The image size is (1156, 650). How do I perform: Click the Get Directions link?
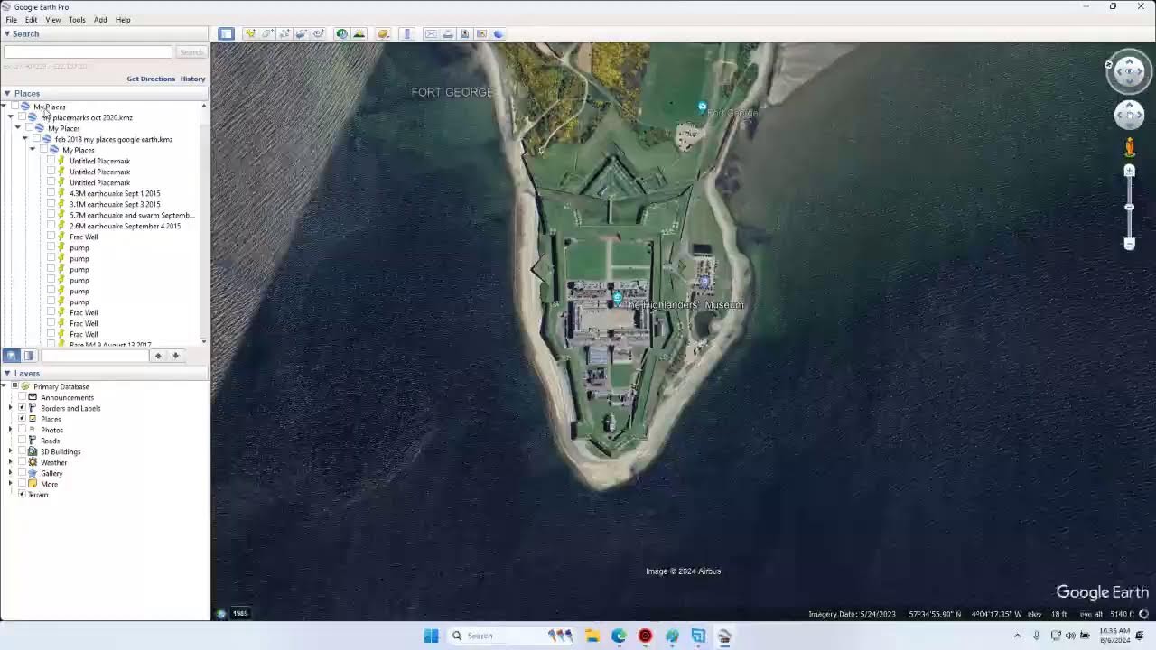pyautogui.click(x=151, y=79)
